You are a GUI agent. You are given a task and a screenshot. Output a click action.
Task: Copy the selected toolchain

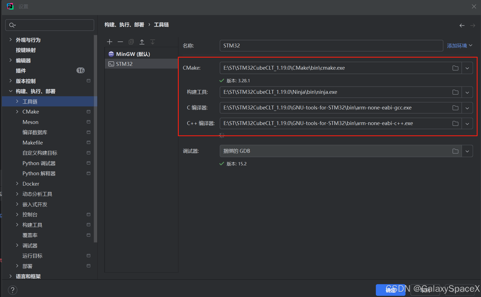[x=131, y=42]
